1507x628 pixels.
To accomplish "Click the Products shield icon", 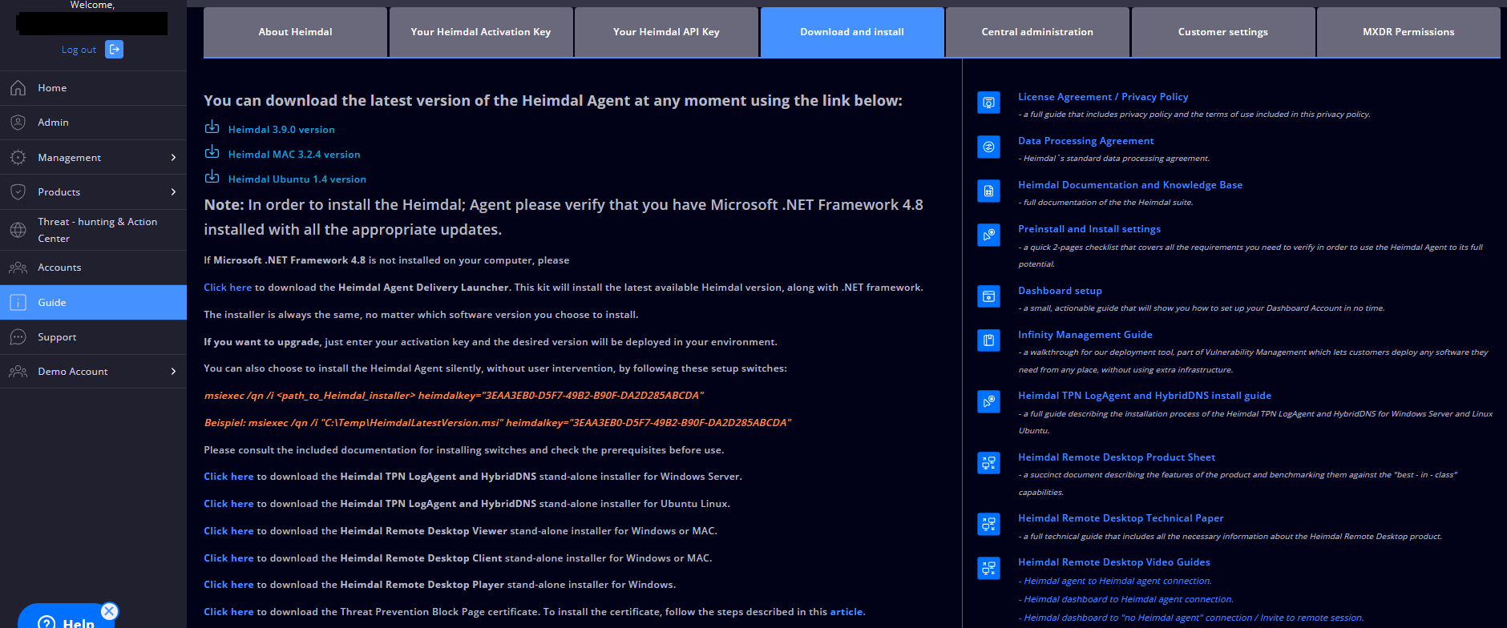I will coord(18,192).
